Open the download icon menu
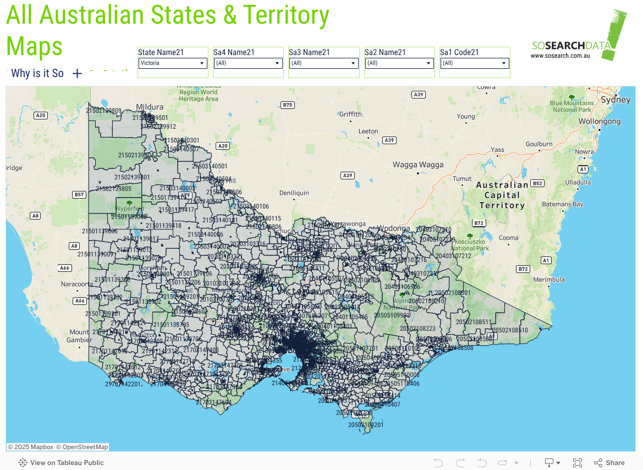The height and width of the screenshot is (470, 643). 552,463
